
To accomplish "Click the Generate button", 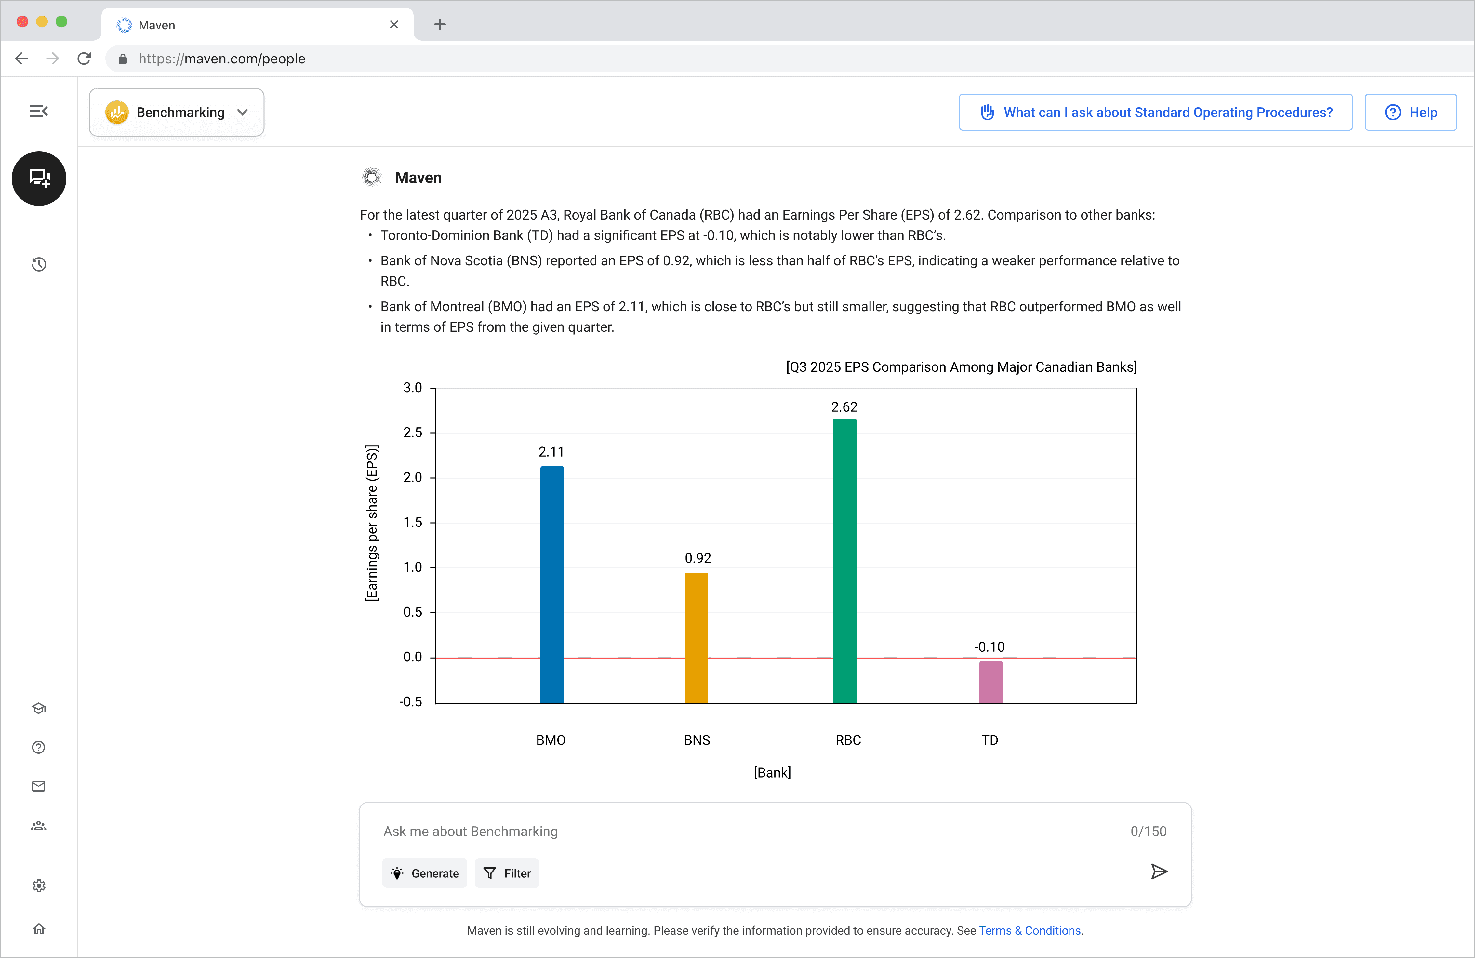I will pyautogui.click(x=425, y=873).
